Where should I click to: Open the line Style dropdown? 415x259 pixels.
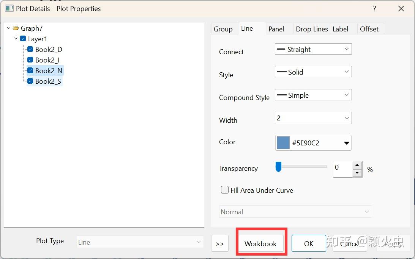pos(313,72)
